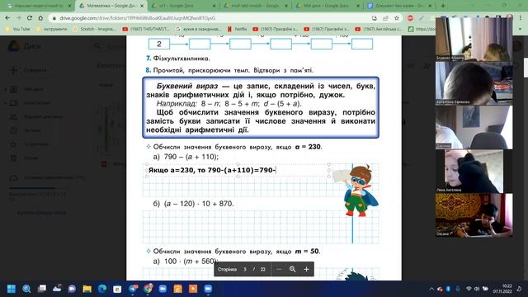Close the Документ без назви tab

[430, 6]
